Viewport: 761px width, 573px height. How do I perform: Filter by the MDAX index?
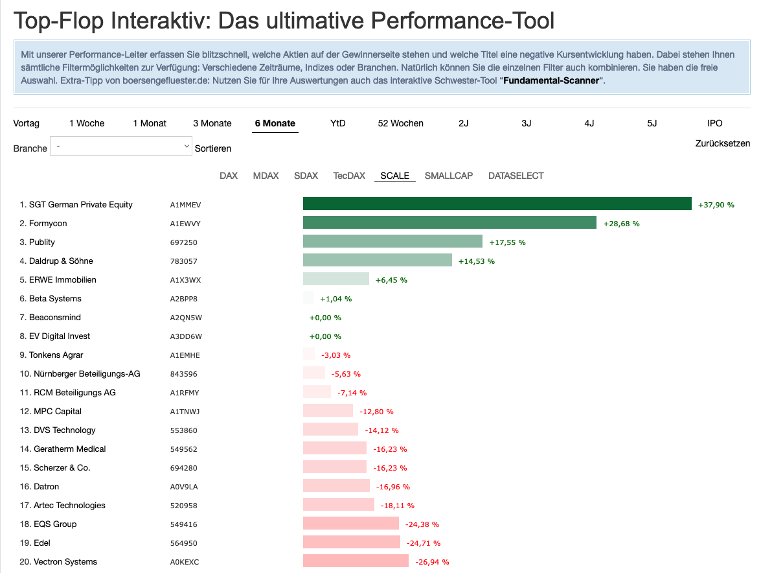click(266, 176)
